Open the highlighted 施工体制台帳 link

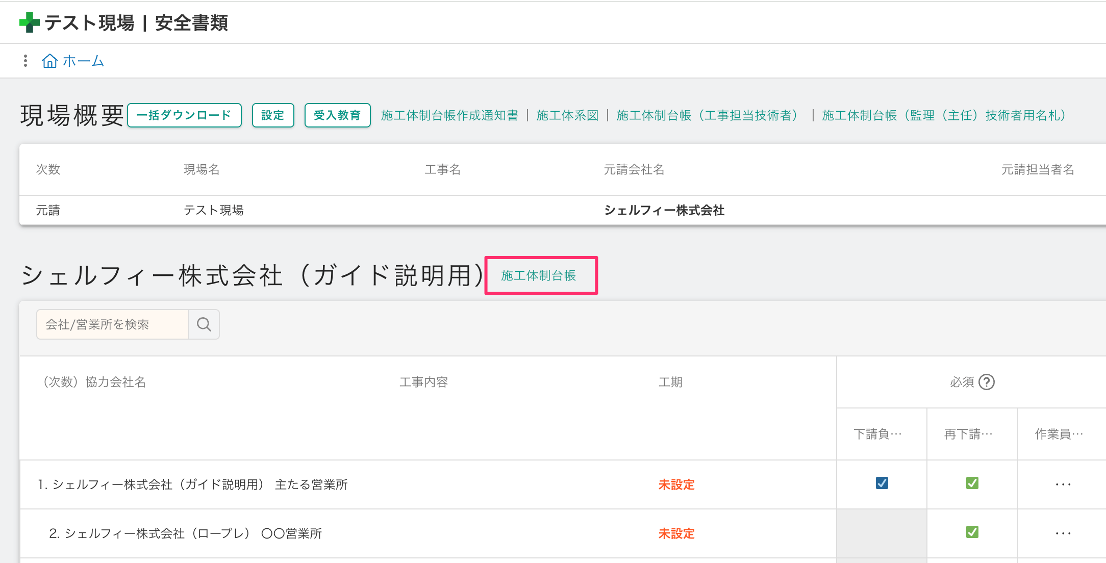[x=538, y=275]
